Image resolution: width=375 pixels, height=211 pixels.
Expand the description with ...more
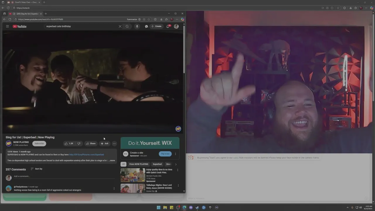coord(112,161)
